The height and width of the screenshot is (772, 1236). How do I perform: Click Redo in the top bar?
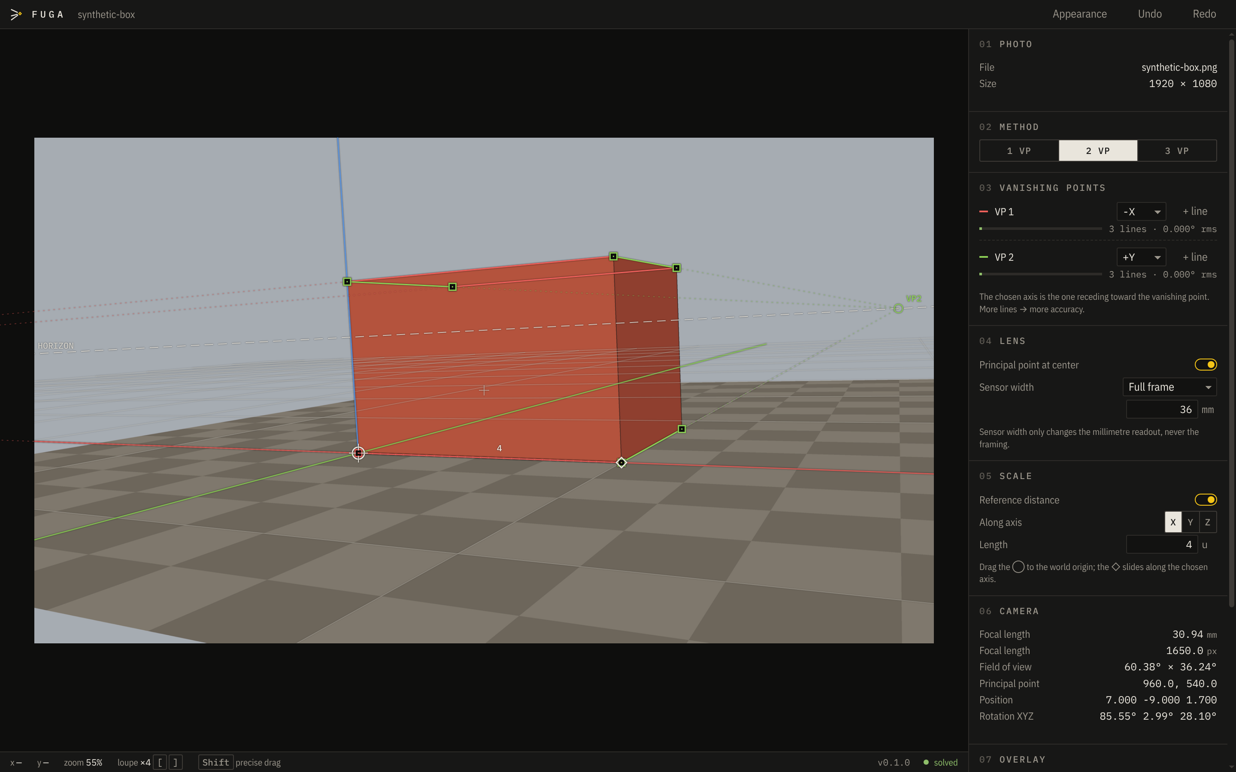[1204, 14]
